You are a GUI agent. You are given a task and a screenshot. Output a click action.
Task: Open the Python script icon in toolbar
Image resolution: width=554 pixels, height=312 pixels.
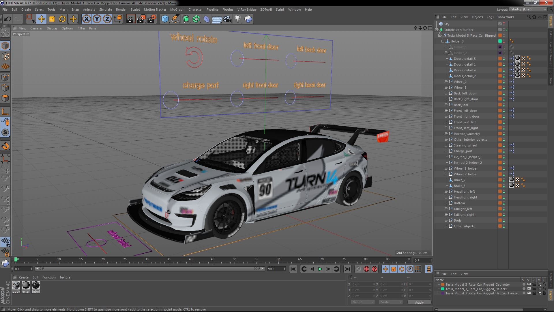(248, 19)
